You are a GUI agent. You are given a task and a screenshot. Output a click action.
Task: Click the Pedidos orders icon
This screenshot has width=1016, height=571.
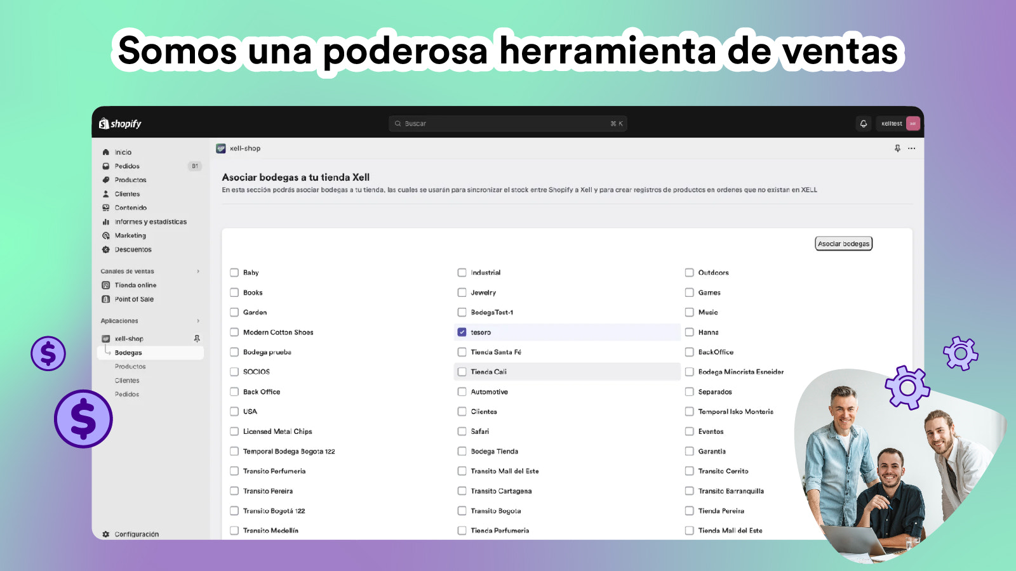click(x=106, y=166)
